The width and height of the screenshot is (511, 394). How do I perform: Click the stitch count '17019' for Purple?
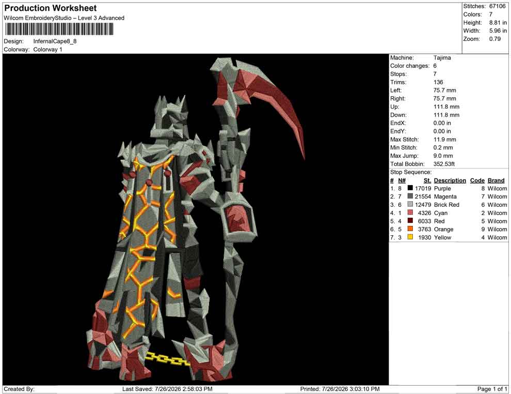[423, 188]
